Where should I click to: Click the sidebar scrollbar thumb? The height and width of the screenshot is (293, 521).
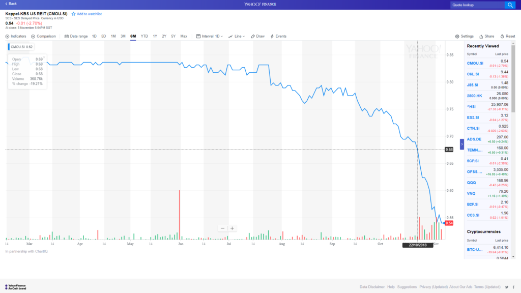click(x=513, y=78)
